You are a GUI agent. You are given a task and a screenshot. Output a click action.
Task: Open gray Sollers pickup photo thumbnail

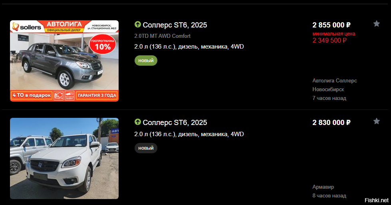pos(64,61)
